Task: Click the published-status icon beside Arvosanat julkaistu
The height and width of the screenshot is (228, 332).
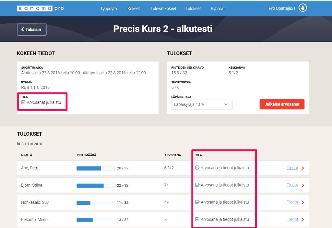Action: [x=23, y=102]
